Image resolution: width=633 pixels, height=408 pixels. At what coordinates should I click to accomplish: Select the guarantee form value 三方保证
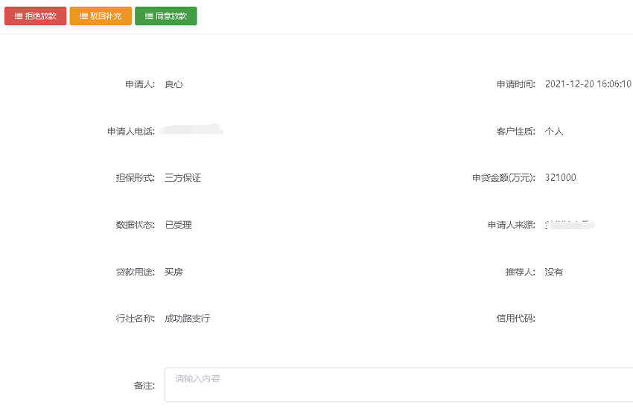click(183, 178)
